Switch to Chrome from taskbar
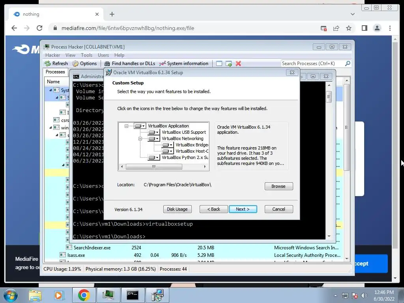 click(84, 295)
